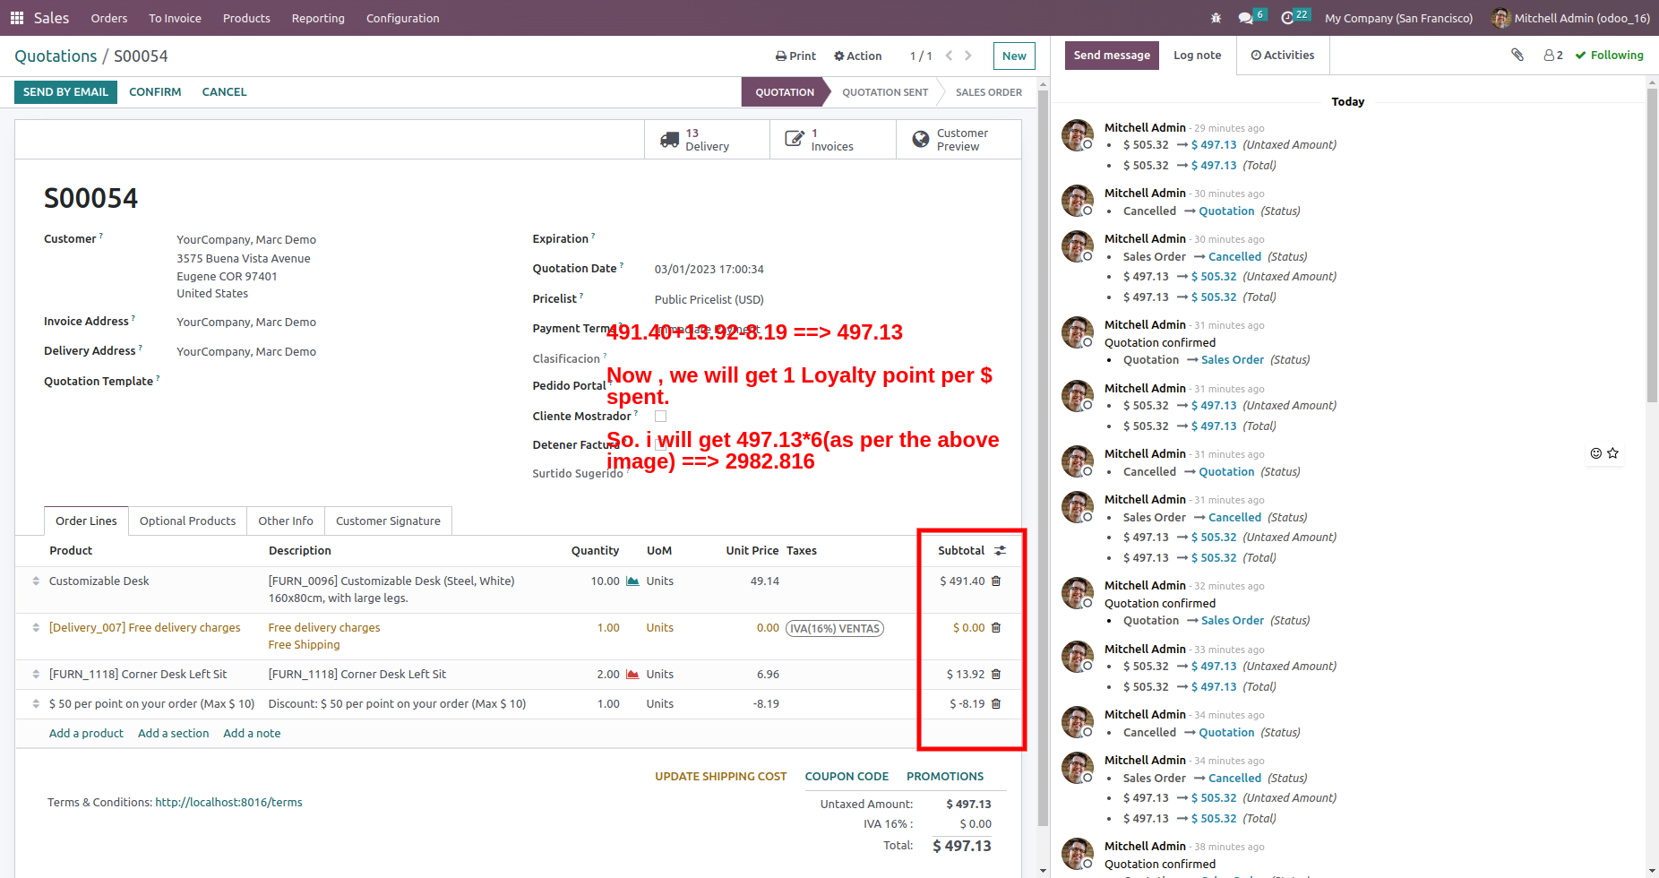Open the followers list showing 2

pos(1552,55)
